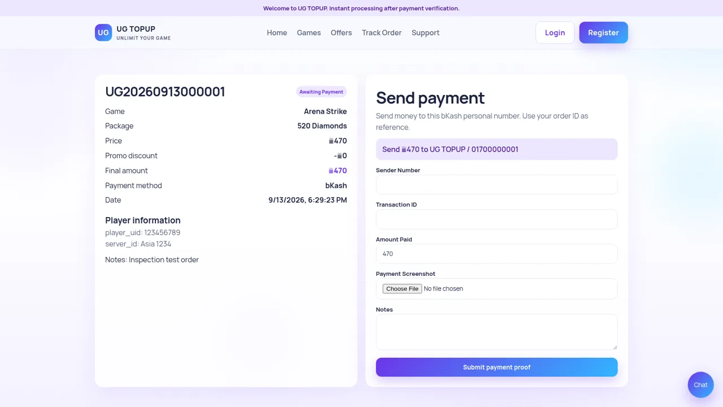
Task: Open Support from the top navigation
Action: (x=425, y=33)
